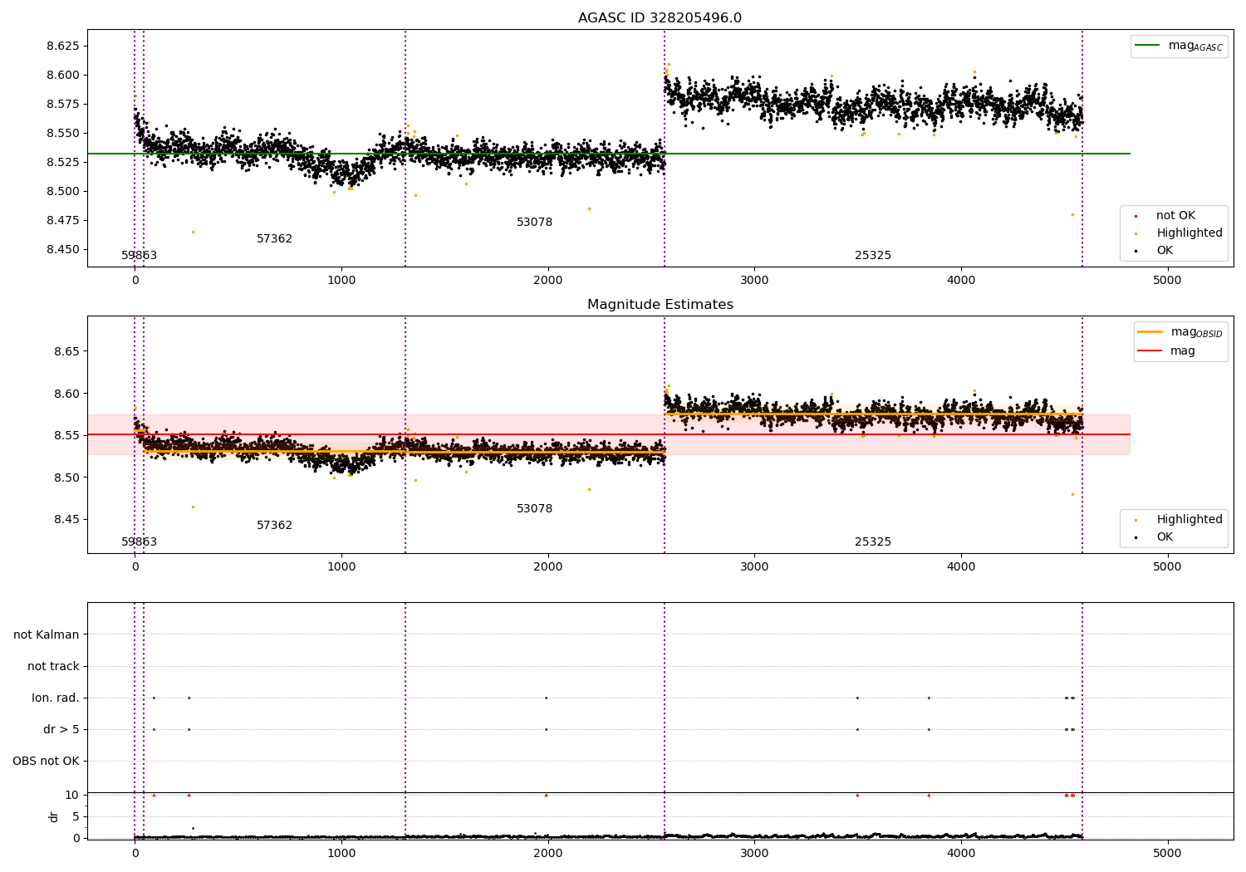This screenshot has width=1246, height=872.
Task: Click the 'Ion. rad.' flag row label
Action: pos(56,698)
